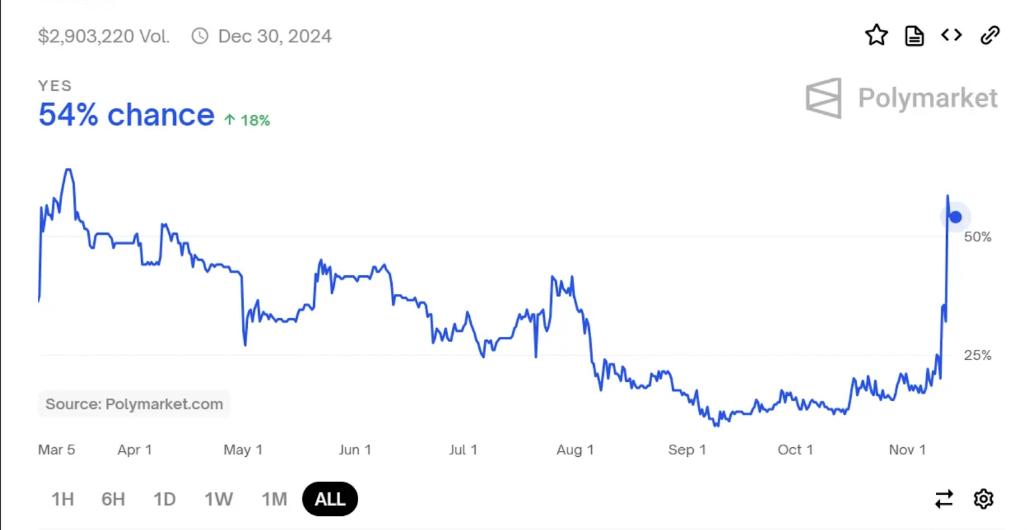Click the clock icon beside date
Viewport: 1027px width, 530px height.
point(200,36)
